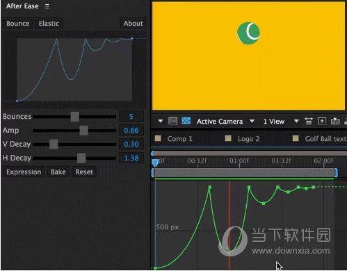The width and height of the screenshot is (347, 271).
Task: Click the time navigator start handle
Action: tap(152, 153)
